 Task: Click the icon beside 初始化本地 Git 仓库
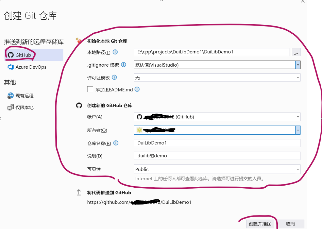[x=78, y=40]
